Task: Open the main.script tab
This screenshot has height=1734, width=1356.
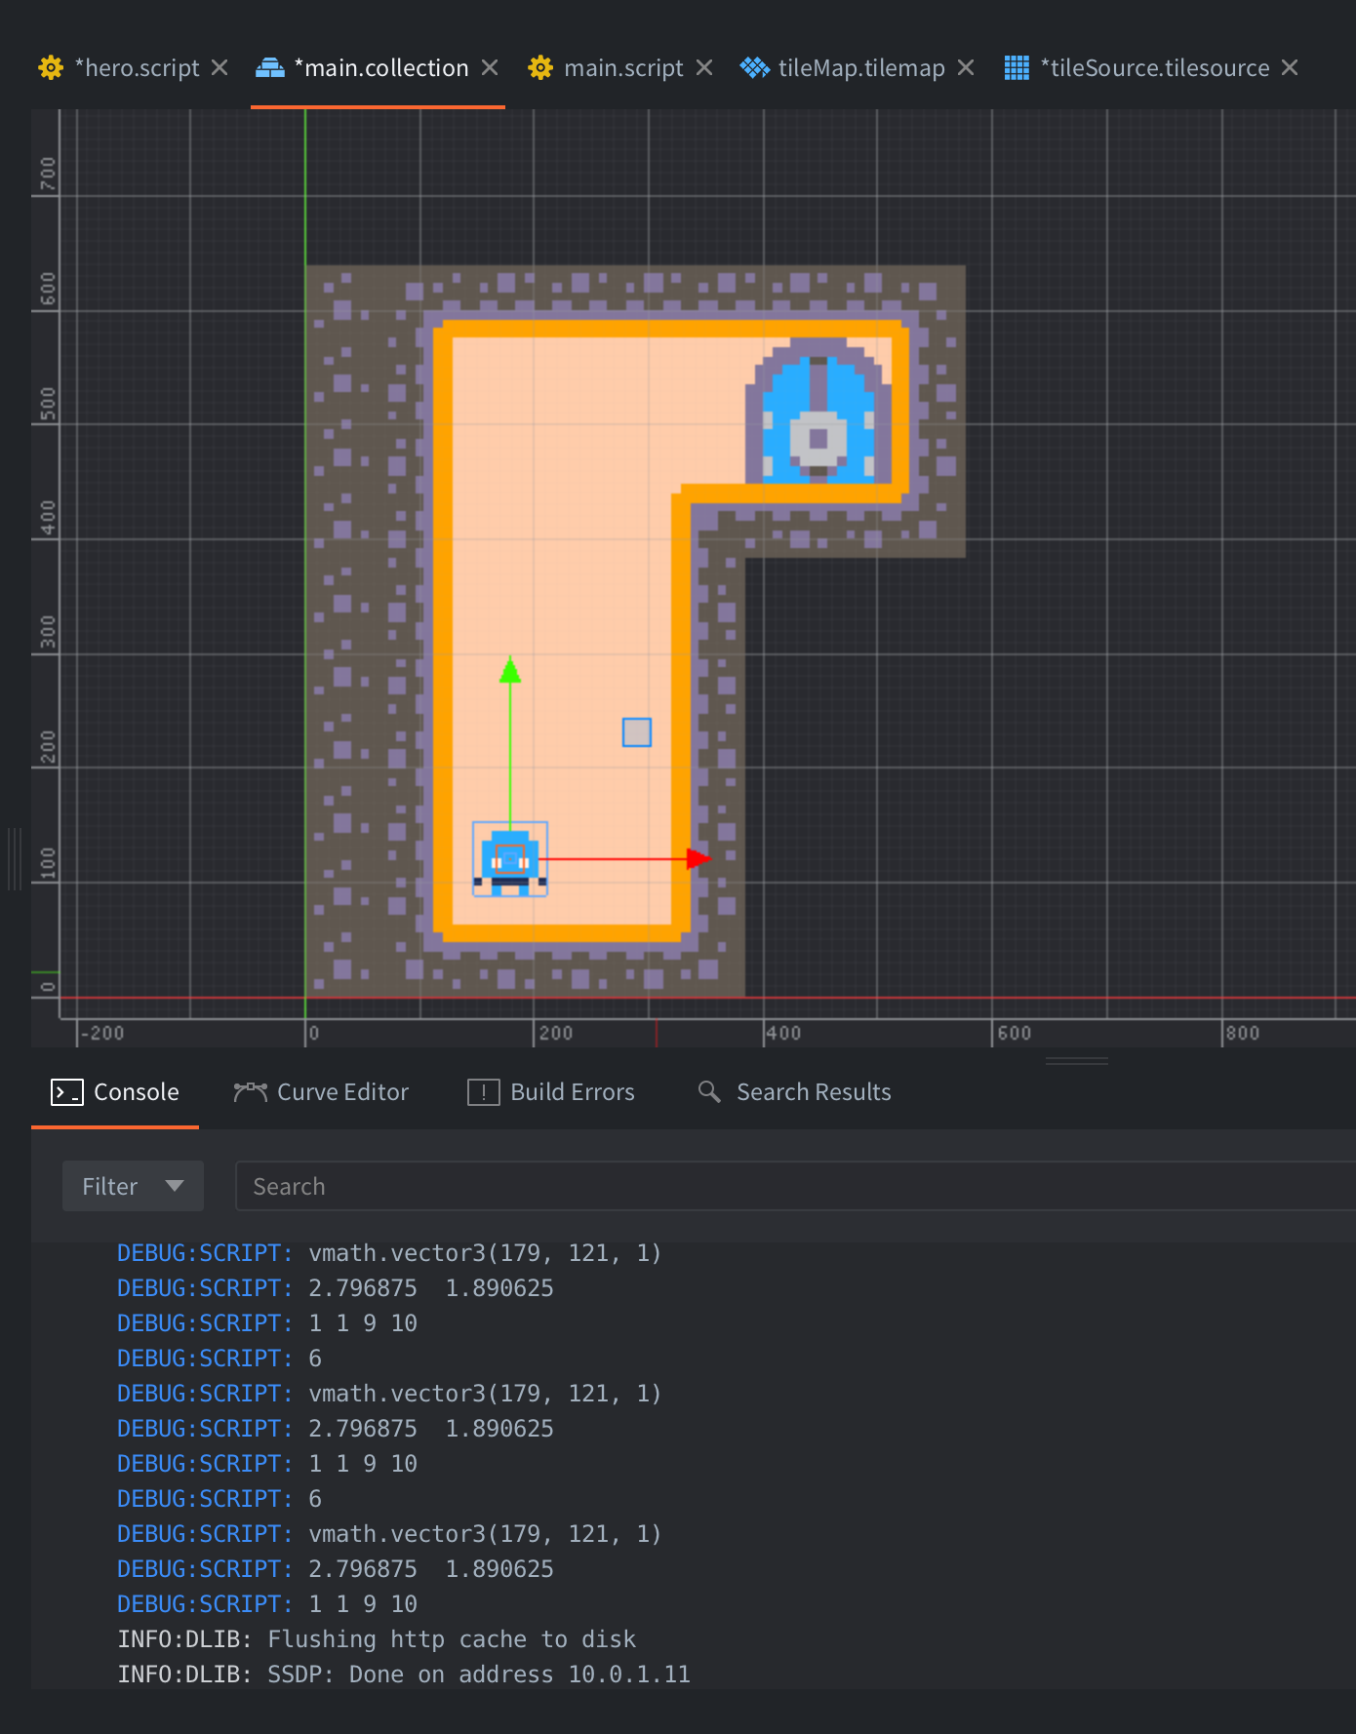Action: tap(622, 68)
